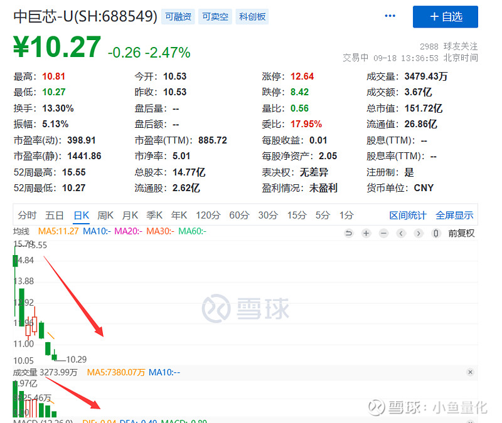Switch to the 30分 interval tab
The image size is (502, 423).
[269, 215]
